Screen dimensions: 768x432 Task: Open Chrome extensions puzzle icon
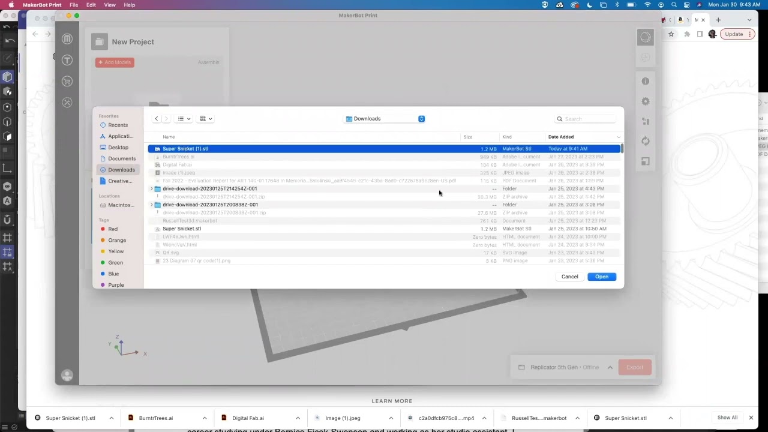(x=687, y=34)
